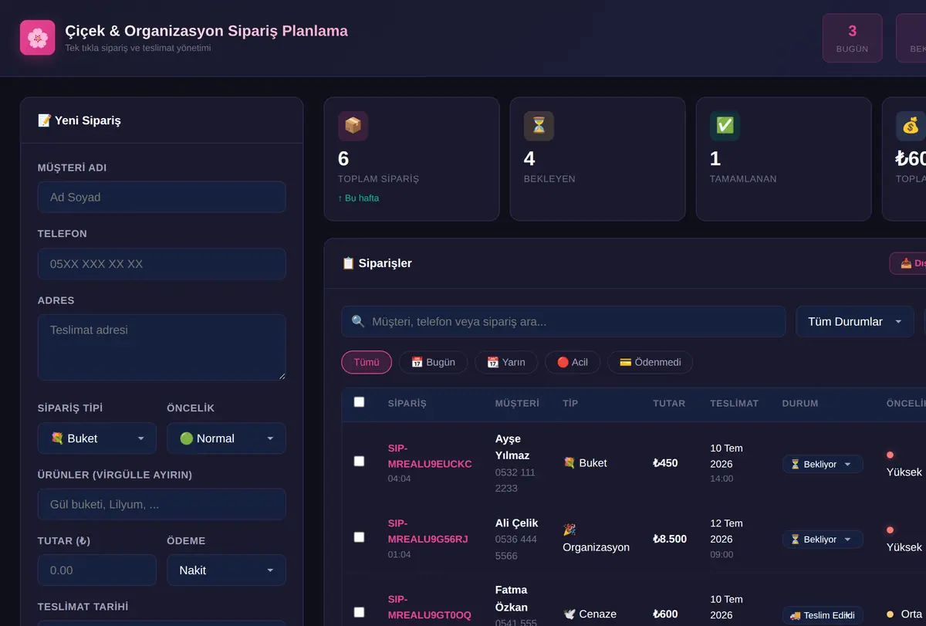Sort by Tutar column header
Screen dimensions: 926x626
(x=669, y=403)
